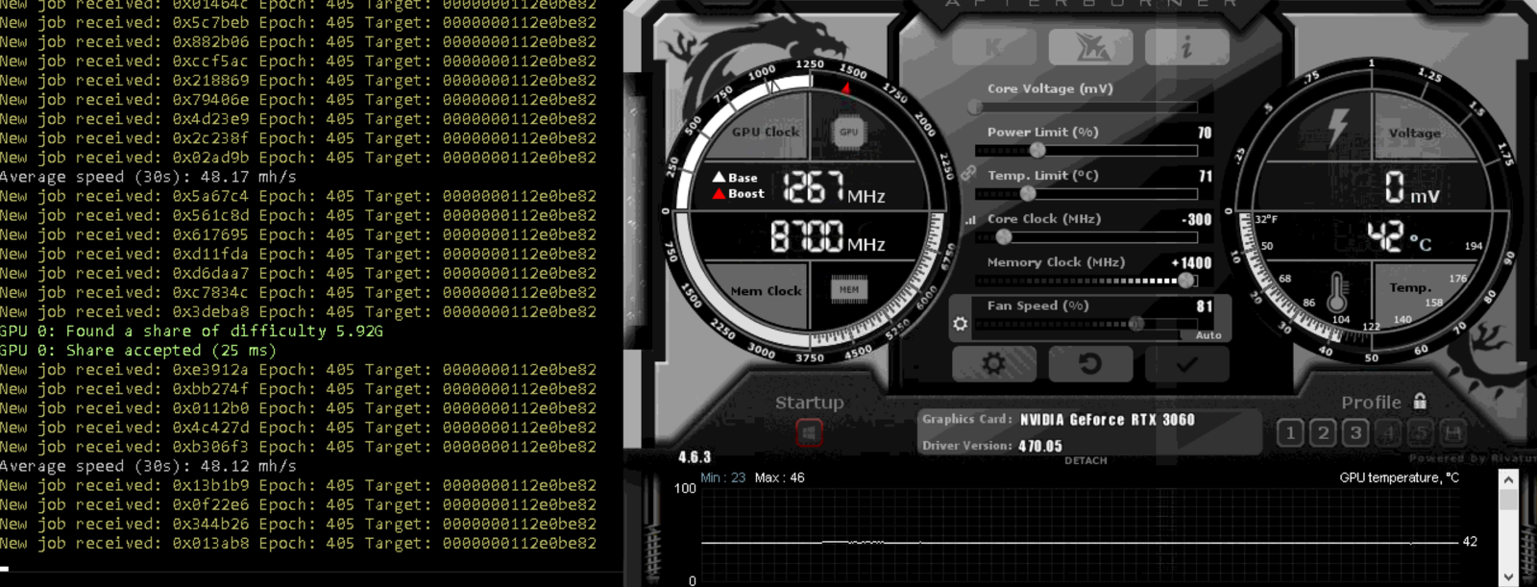Toggle the link icon between power and temp limit
This screenshot has height=587, width=1537.
pos(968,173)
